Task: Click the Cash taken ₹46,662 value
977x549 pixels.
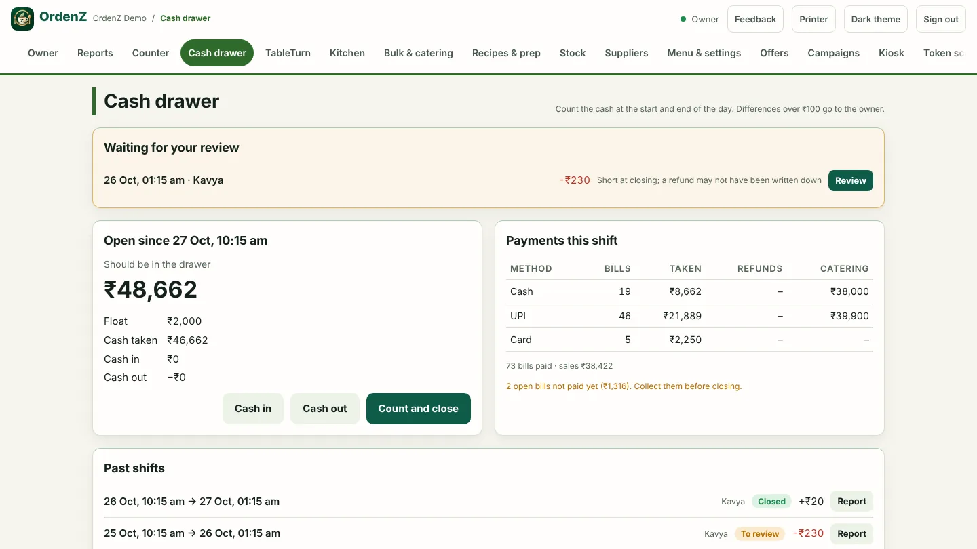Action: tap(188, 340)
